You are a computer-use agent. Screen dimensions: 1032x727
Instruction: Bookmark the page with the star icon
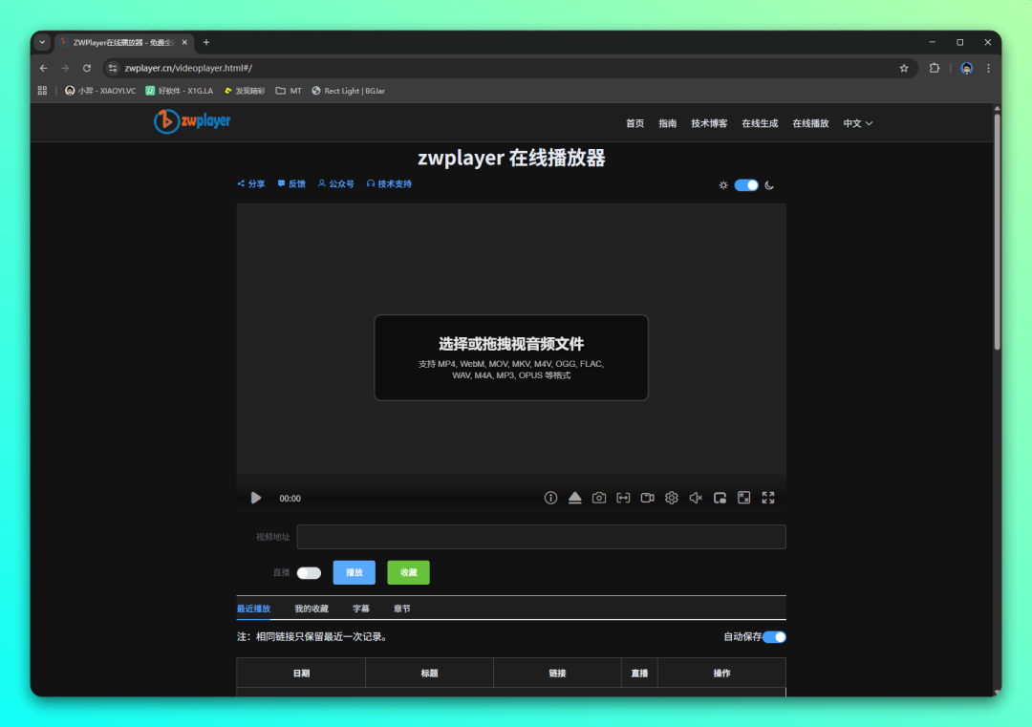[904, 68]
